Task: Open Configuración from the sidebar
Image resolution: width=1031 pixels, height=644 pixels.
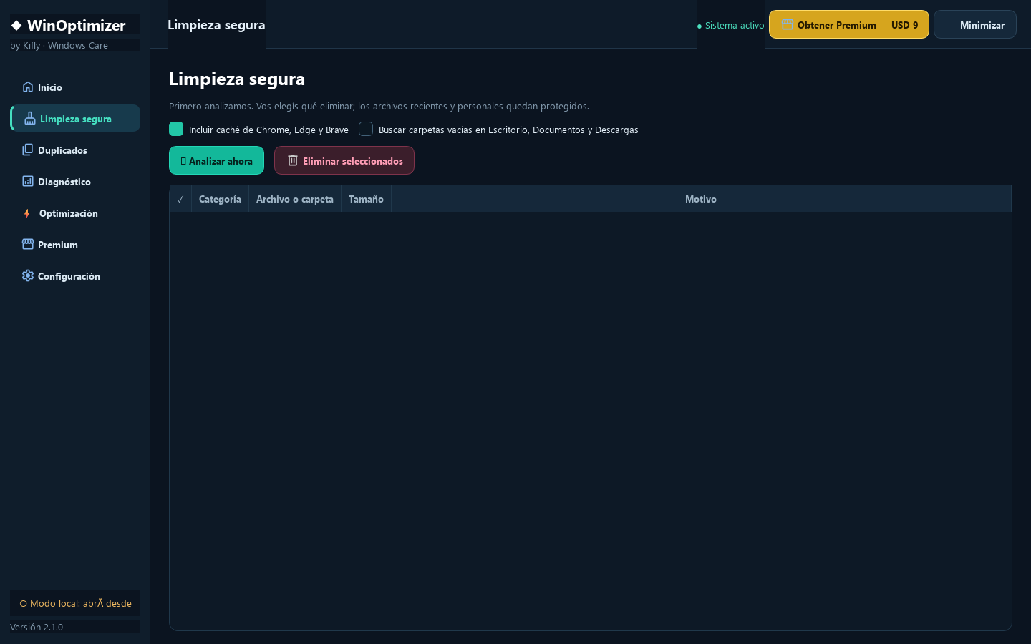Action: point(75,276)
